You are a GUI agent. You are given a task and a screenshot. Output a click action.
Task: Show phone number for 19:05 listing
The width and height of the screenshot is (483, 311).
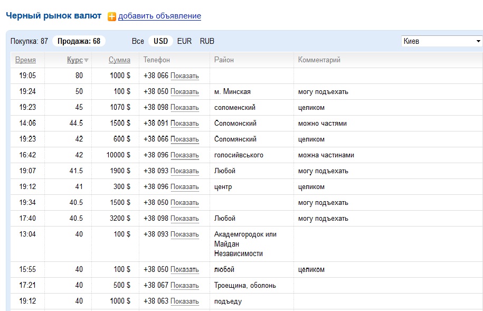185,76
